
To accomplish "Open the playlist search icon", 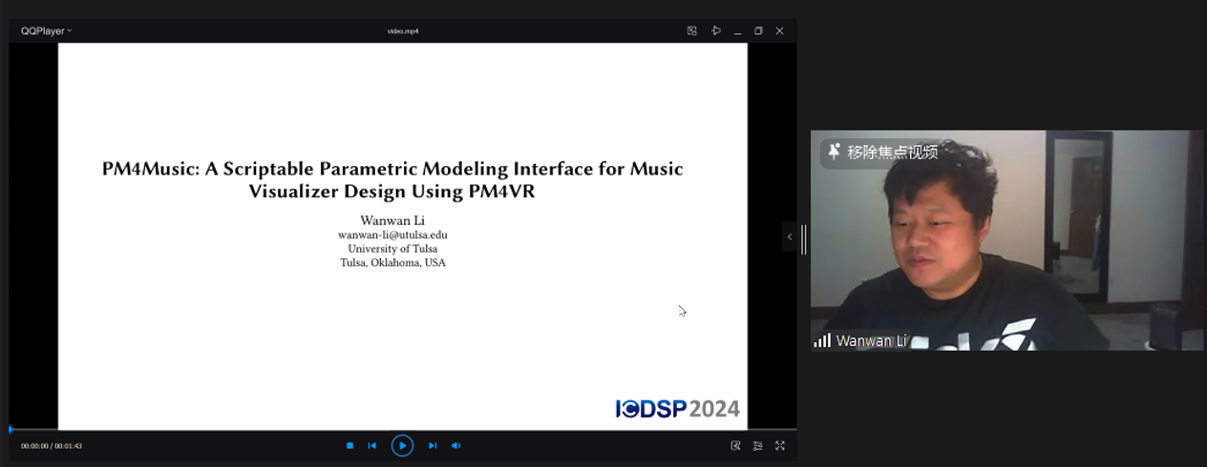I will 735,445.
